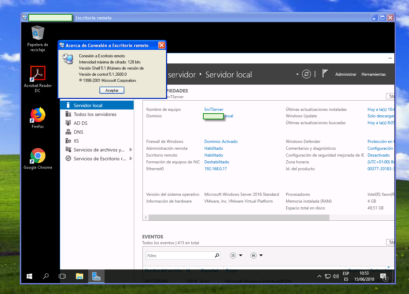Select Server Manager taskbar icon
Viewport: 409px width, 294px height.
pyautogui.click(x=96, y=276)
